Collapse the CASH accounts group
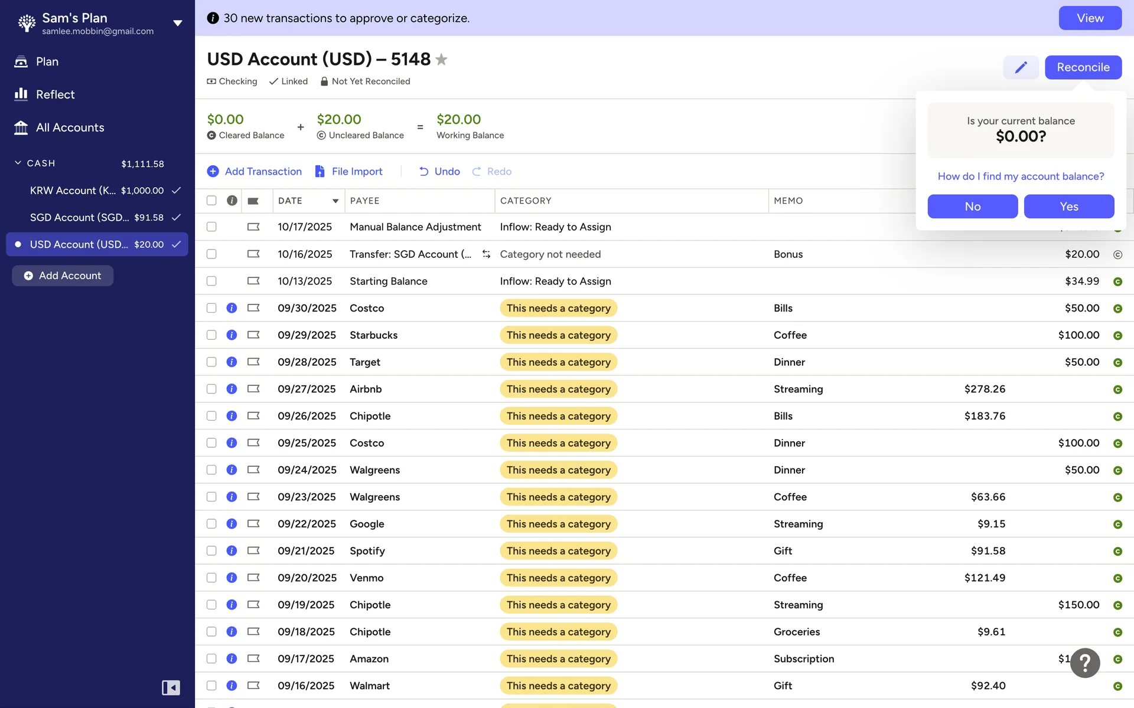Screen dimensions: 1134x708 (x=18, y=163)
